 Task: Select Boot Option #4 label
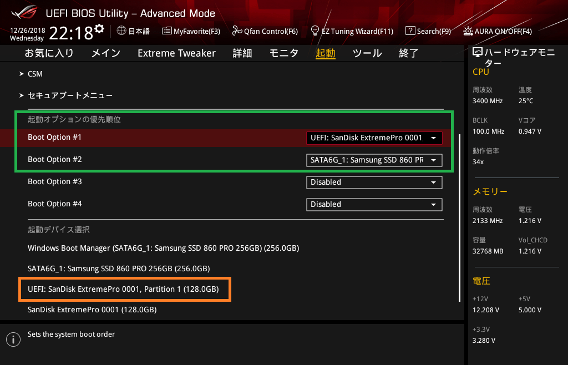pyautogui.click(x=55, y=204)
